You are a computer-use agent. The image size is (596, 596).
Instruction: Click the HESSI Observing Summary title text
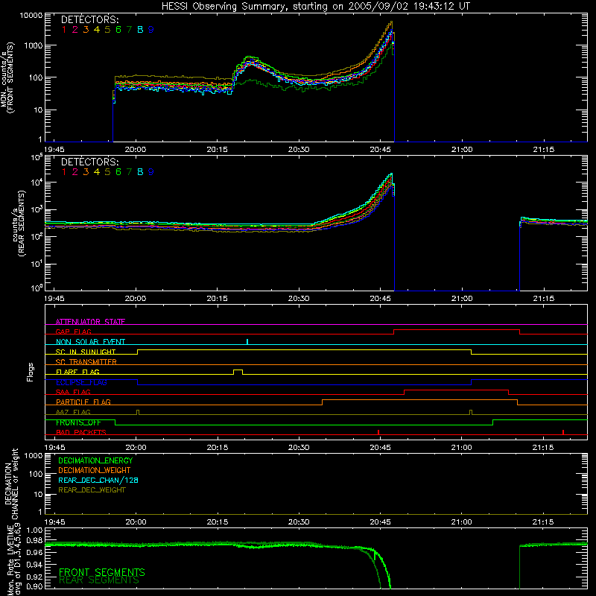(x=315, y=7)
